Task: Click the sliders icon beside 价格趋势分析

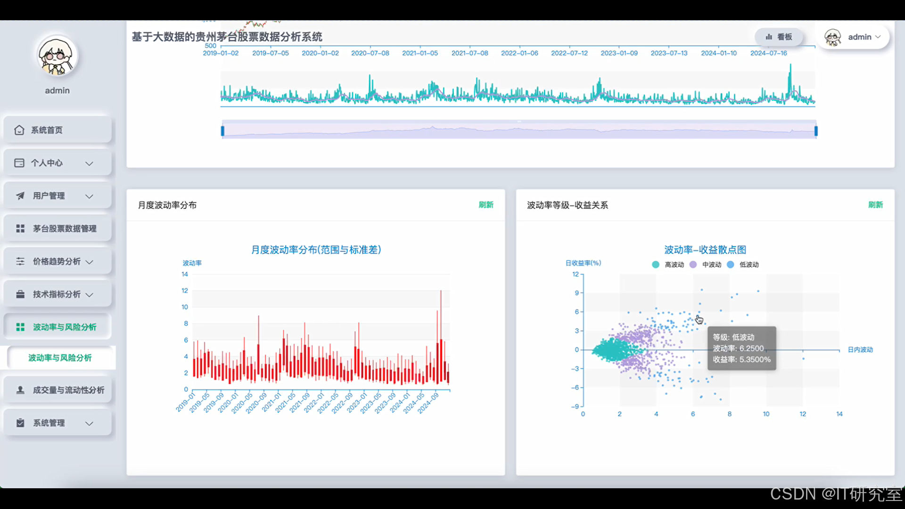Action: (x=20, y=261)
